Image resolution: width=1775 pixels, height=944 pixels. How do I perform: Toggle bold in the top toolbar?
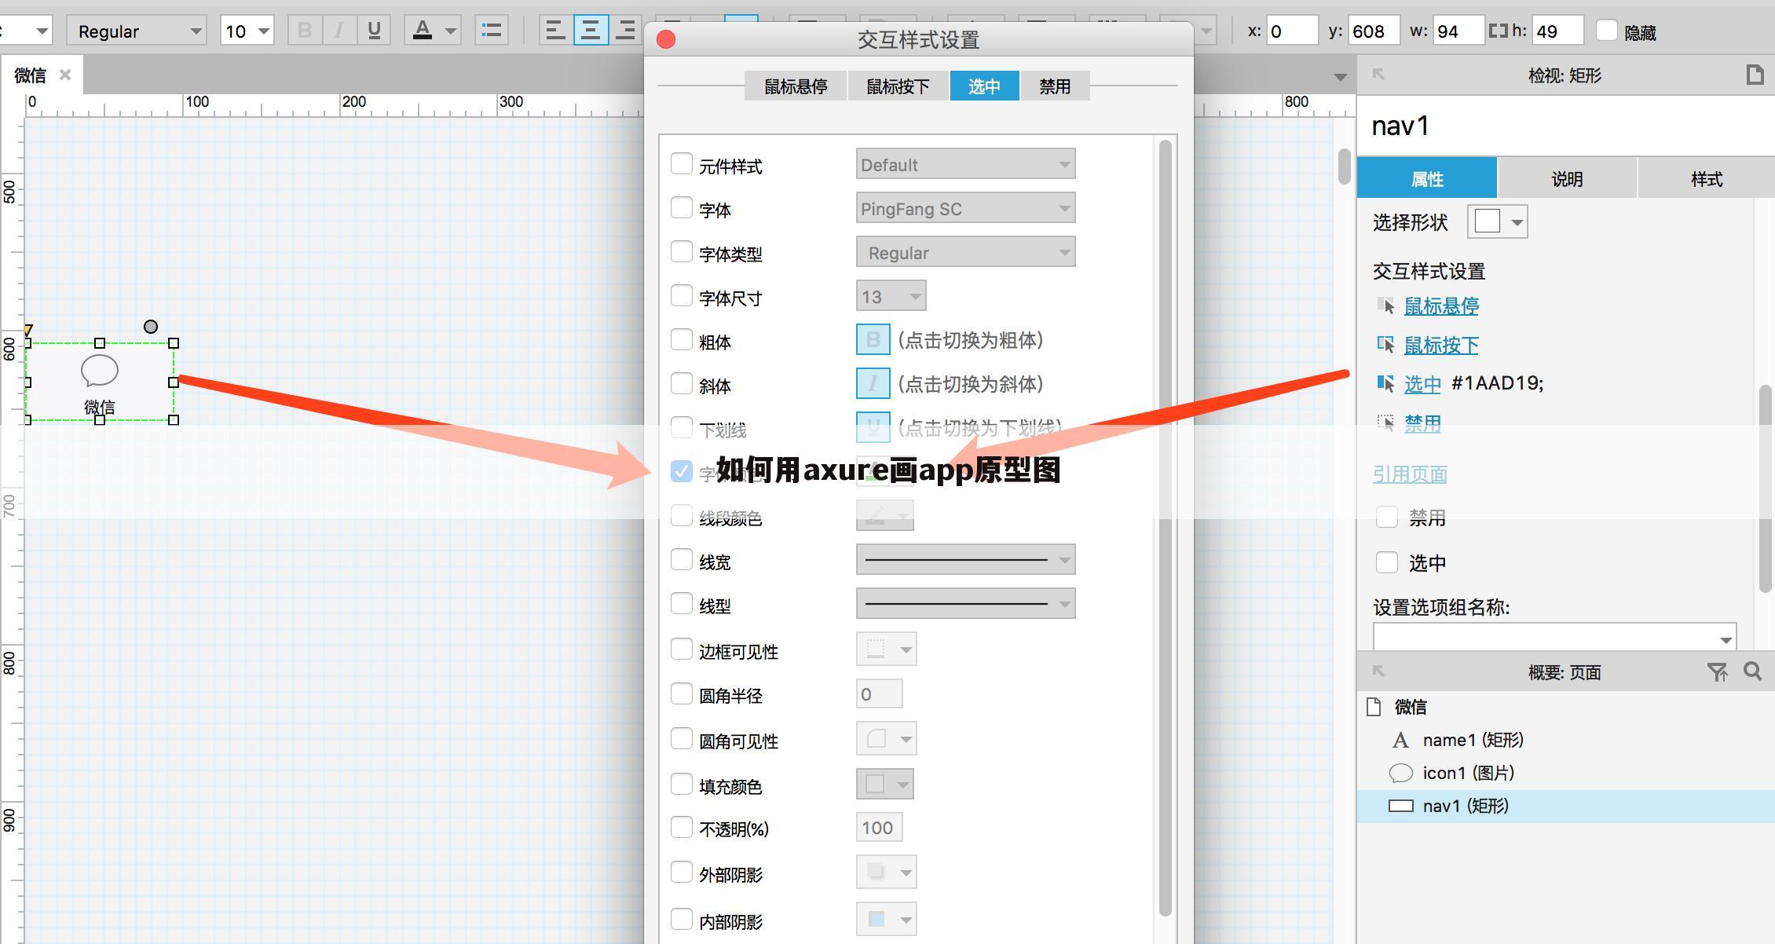(305, 31)
